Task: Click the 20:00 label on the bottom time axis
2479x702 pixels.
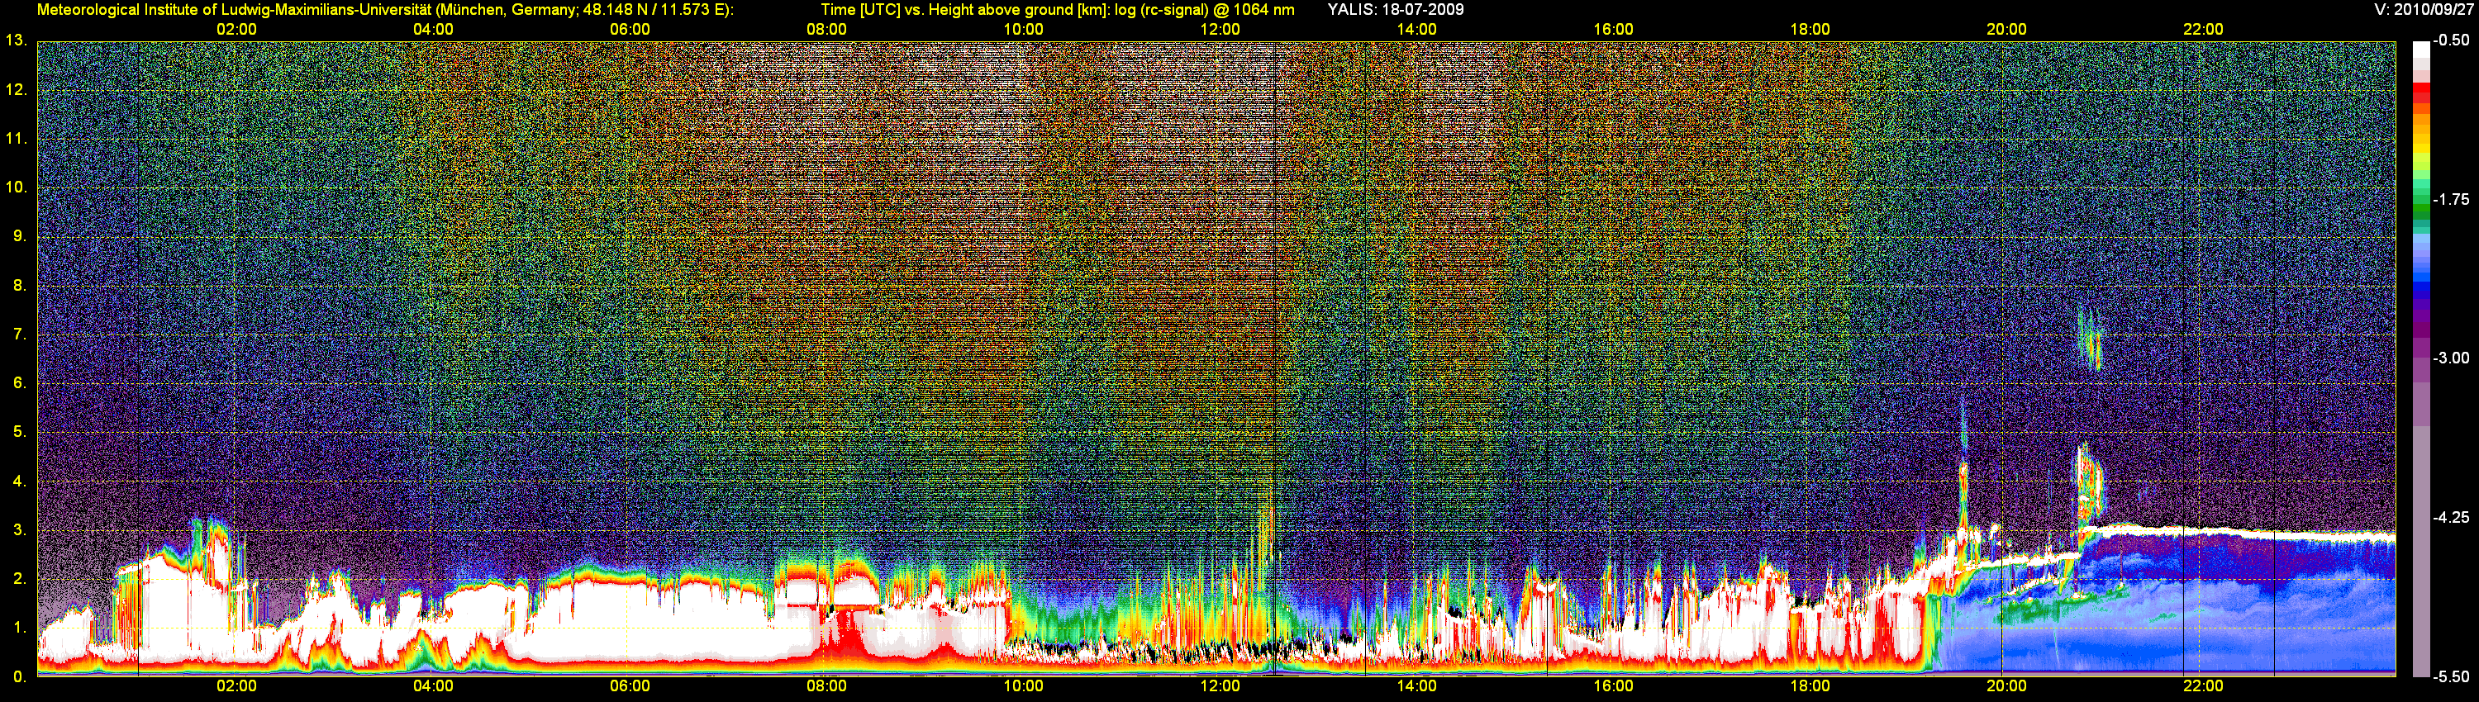Action: (x=2006, y=686)
